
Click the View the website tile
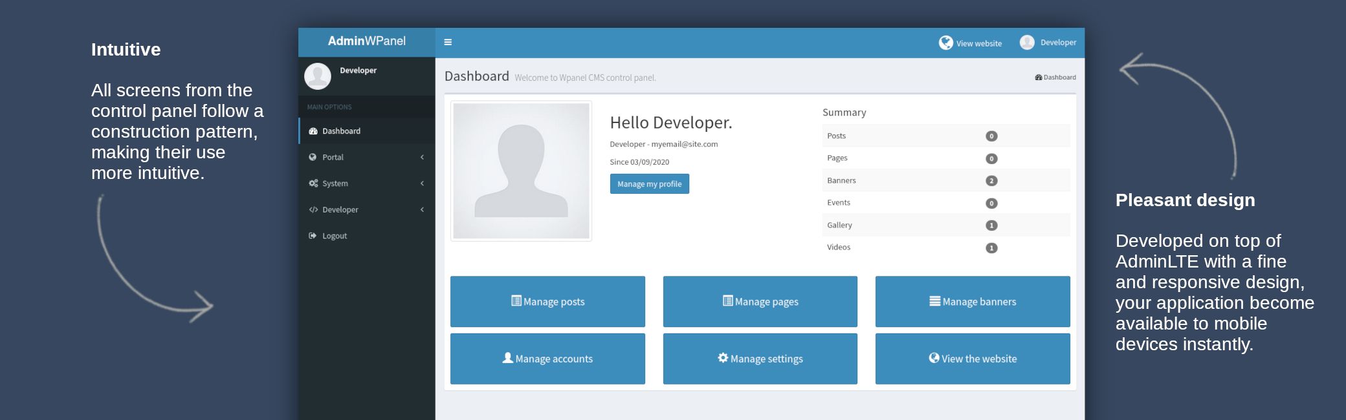(x=972, y=359)
